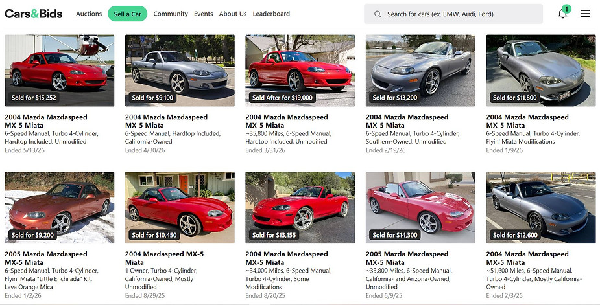View the Leaderboard page
This screenshot has width=600, height=305.
pyautogui.click(x=271, y=14)
